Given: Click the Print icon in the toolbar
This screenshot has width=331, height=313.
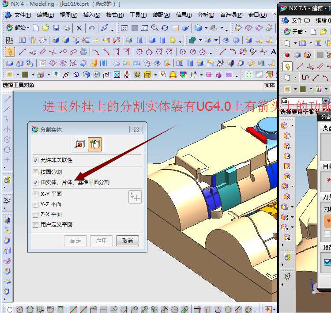Looking at the screenshot, I should (x=66, y=28).
